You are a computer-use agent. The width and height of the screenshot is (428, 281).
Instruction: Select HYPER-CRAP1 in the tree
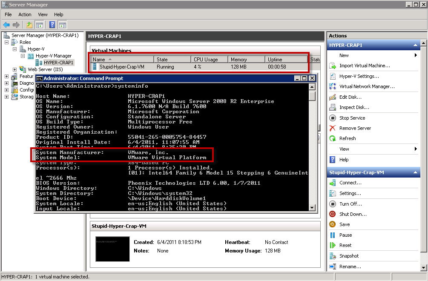tap(58, 63)
